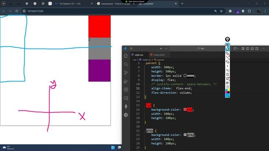Open the Extensions view in VS Code
The width and height of the screenshot is (269, 151).
[126, 89]
